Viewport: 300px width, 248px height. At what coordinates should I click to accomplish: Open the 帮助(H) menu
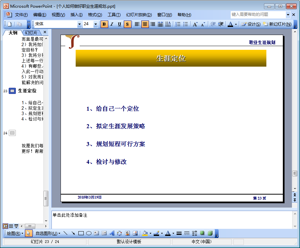(x=184, y=15)
